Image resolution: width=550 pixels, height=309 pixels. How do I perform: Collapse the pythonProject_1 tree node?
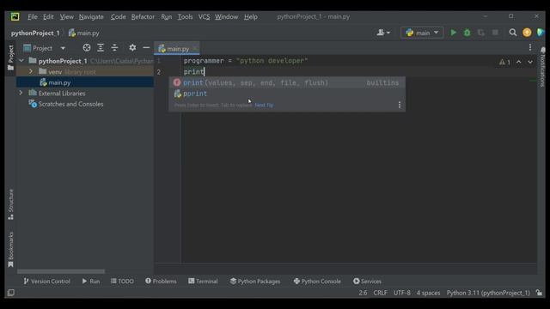point(21,61)
